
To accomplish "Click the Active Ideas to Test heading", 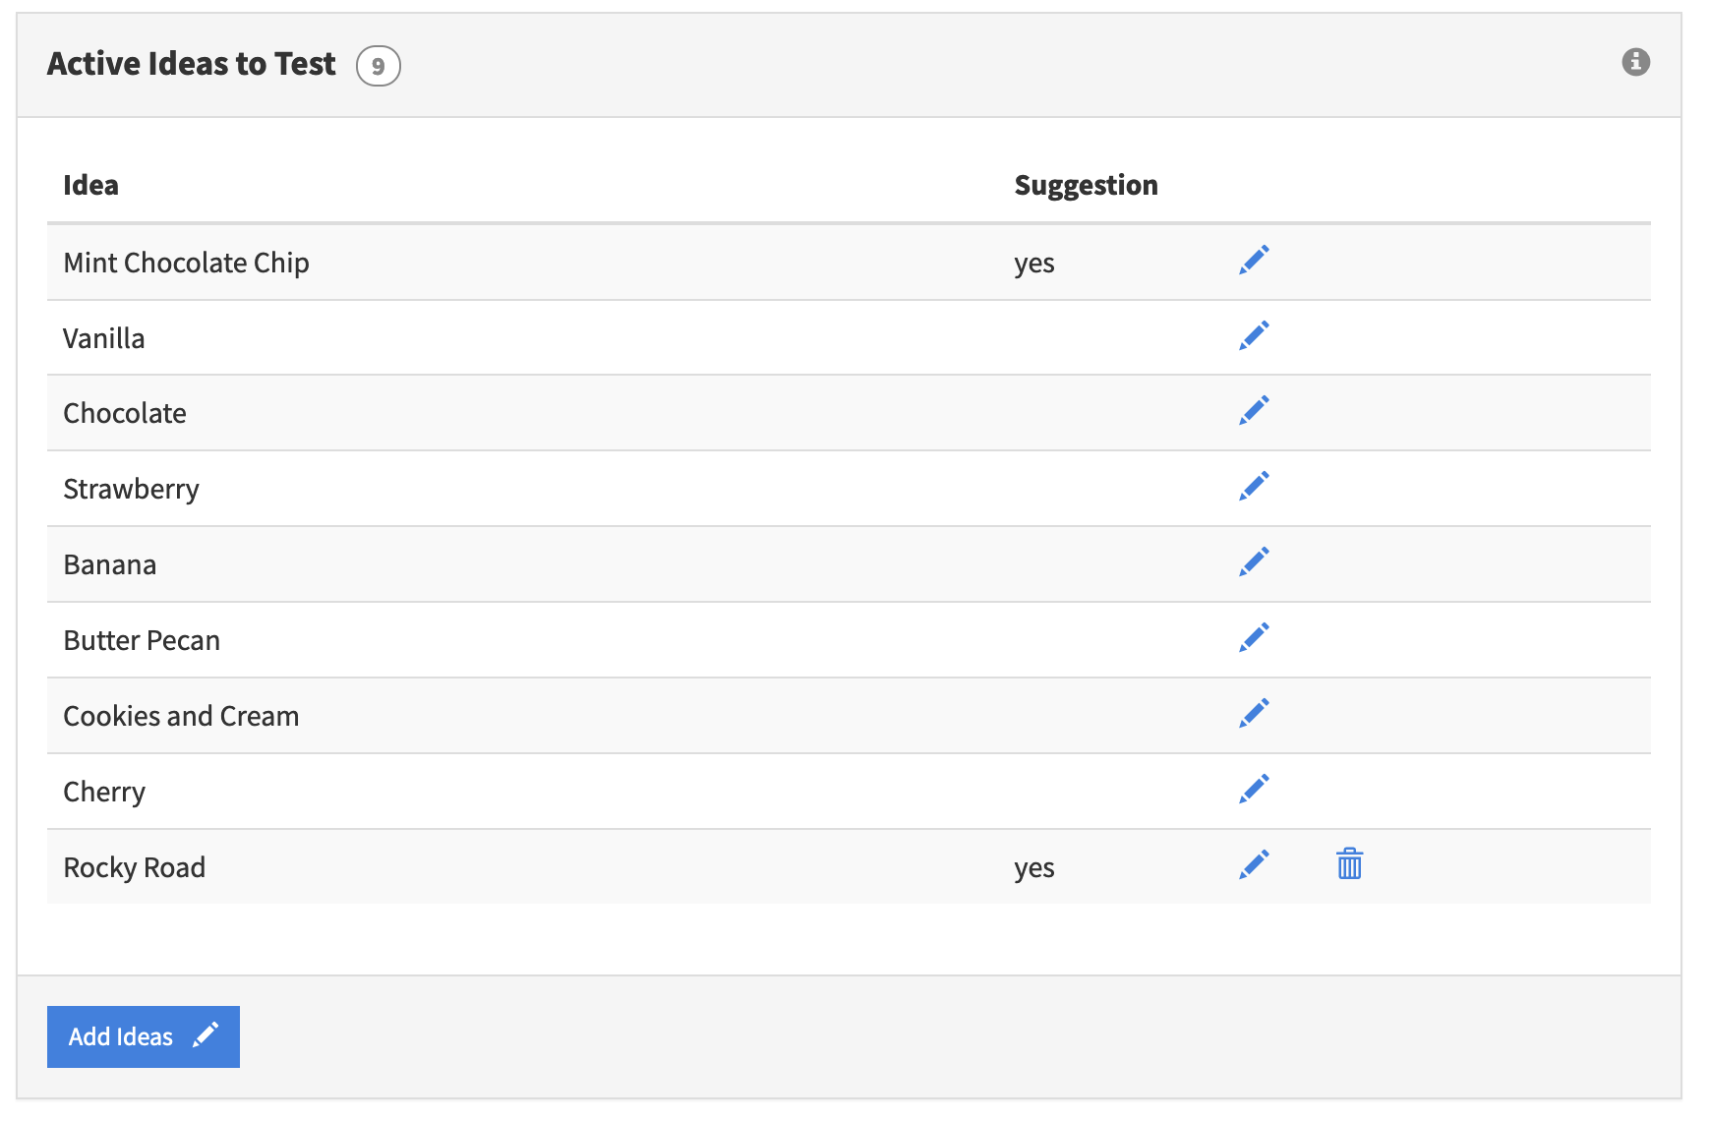I will click(191, 64).
